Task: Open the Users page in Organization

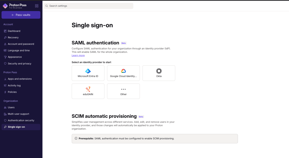Action: tap(11, 107)
